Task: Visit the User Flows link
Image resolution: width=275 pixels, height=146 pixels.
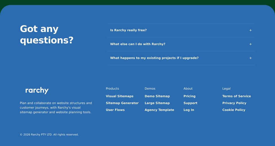Action: click(115, 110)
